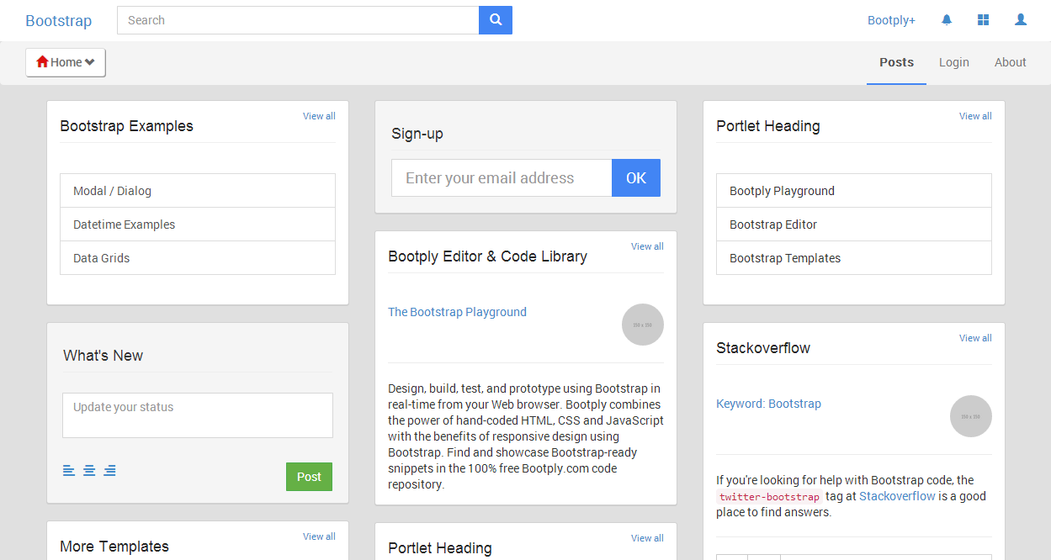
Task: Open notifications bell icon
Action: point(947,20)
